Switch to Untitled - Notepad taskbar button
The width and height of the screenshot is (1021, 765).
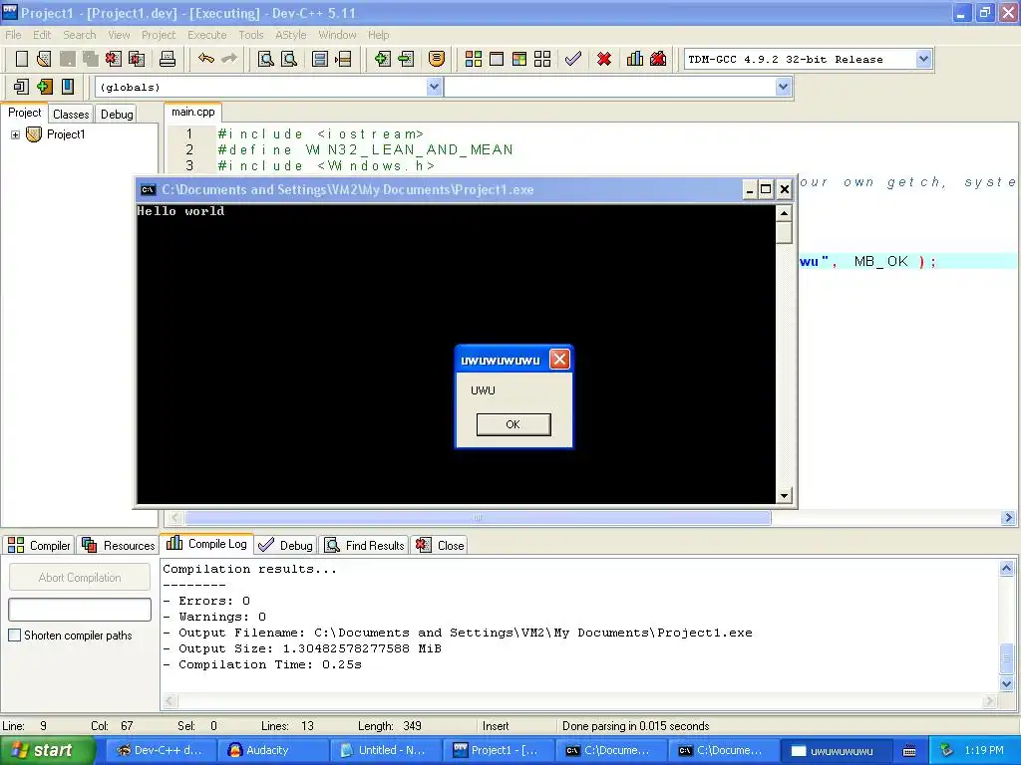click(386, 751)
